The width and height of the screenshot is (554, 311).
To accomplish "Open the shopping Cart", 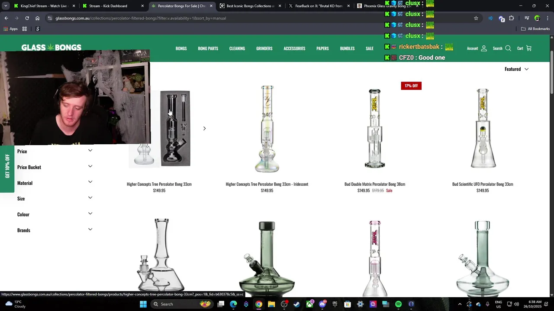I will pyautogui.click(x=524, y=48).
